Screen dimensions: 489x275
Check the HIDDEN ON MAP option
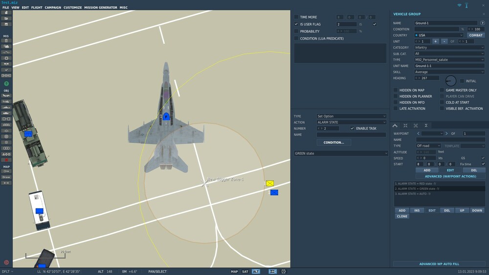point(396,90)
